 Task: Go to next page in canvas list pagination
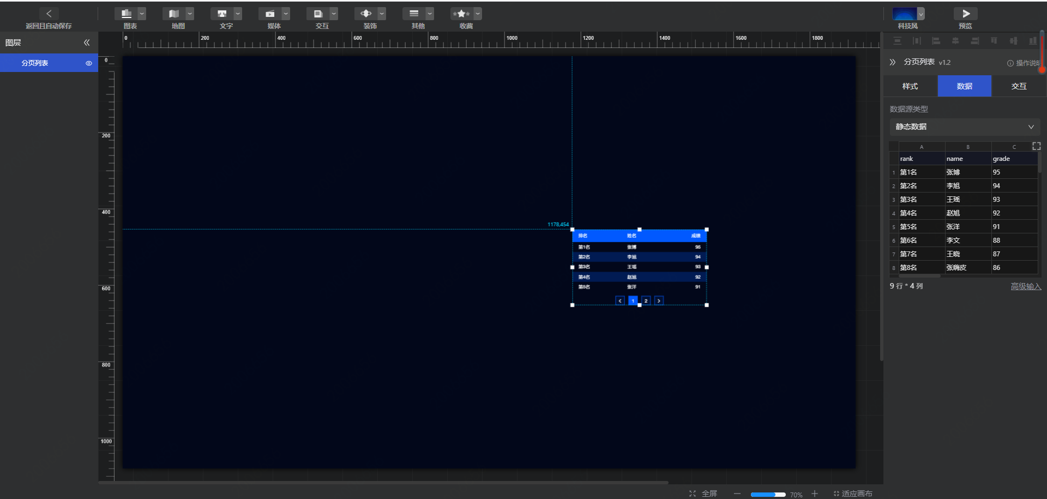click(x=659, y=300)
